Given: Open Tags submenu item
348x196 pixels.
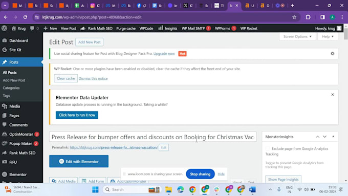Looking at the screenshot, I should (x=6, y=96).
